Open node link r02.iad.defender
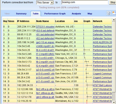The image size is (116, 104). [45, 38]
